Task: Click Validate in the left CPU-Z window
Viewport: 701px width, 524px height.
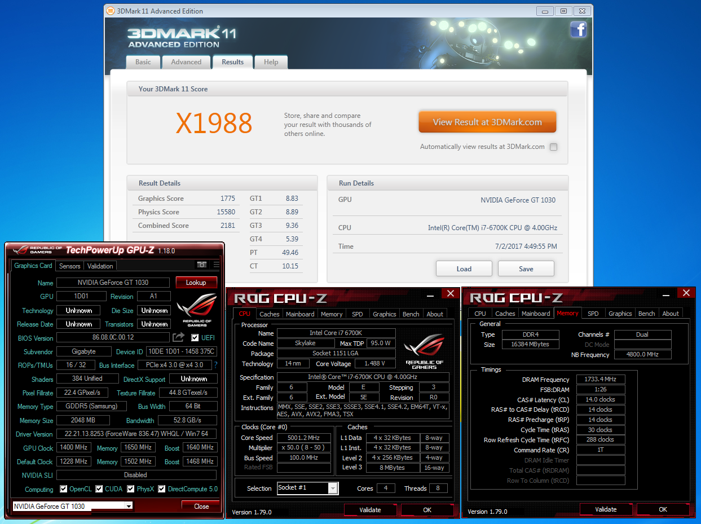Action: click(371, 510)
